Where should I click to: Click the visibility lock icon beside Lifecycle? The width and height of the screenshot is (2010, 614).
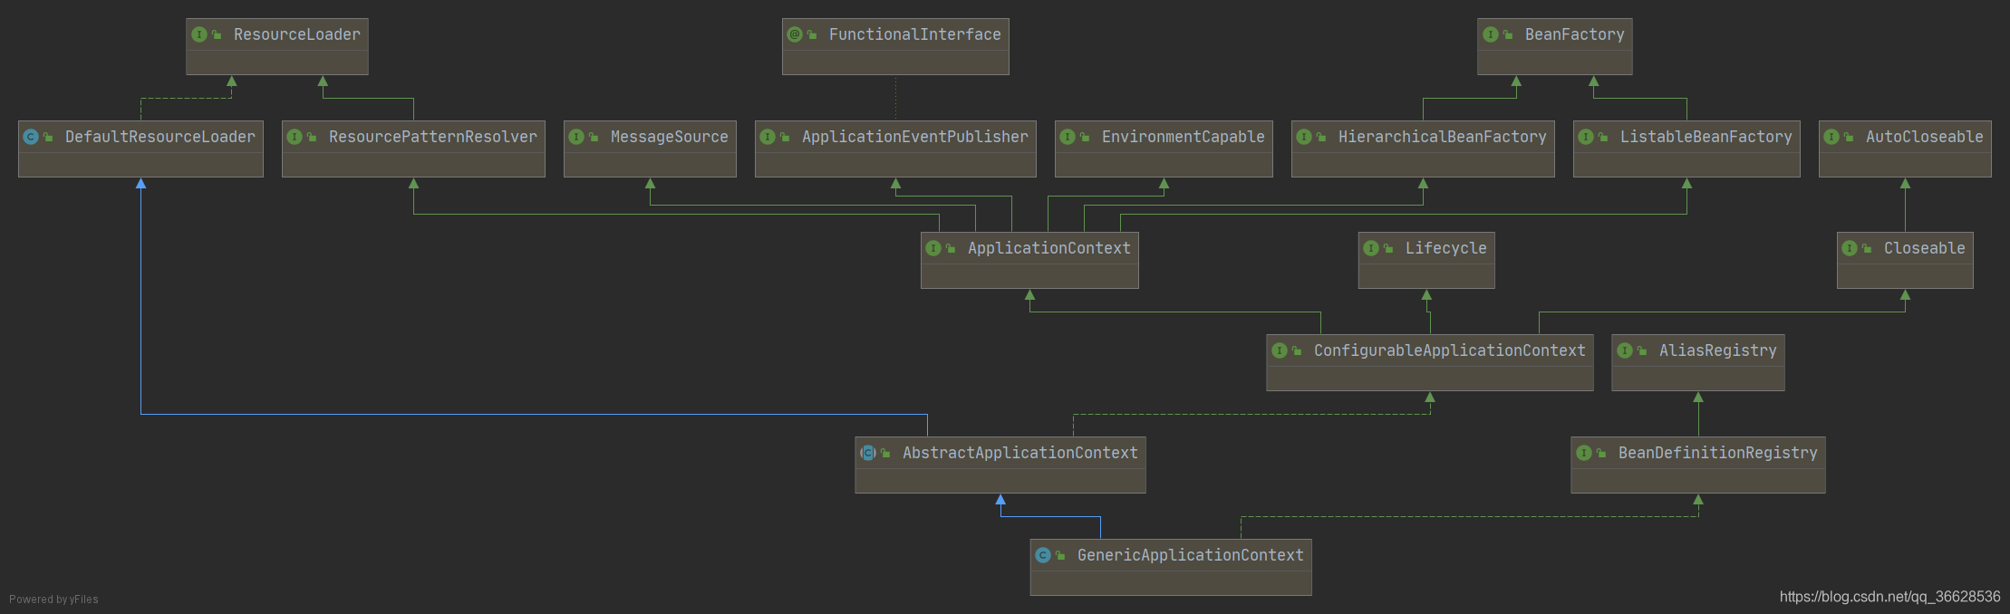tap(1388, 249)
